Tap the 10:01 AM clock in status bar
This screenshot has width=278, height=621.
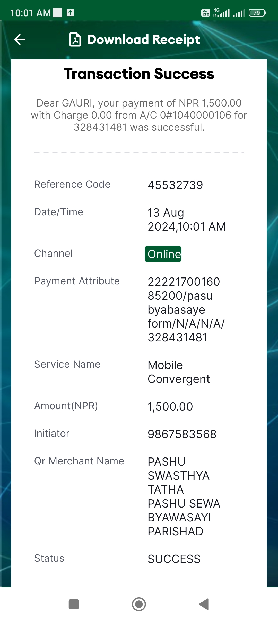pyautogui.click(x=30, y=13)
